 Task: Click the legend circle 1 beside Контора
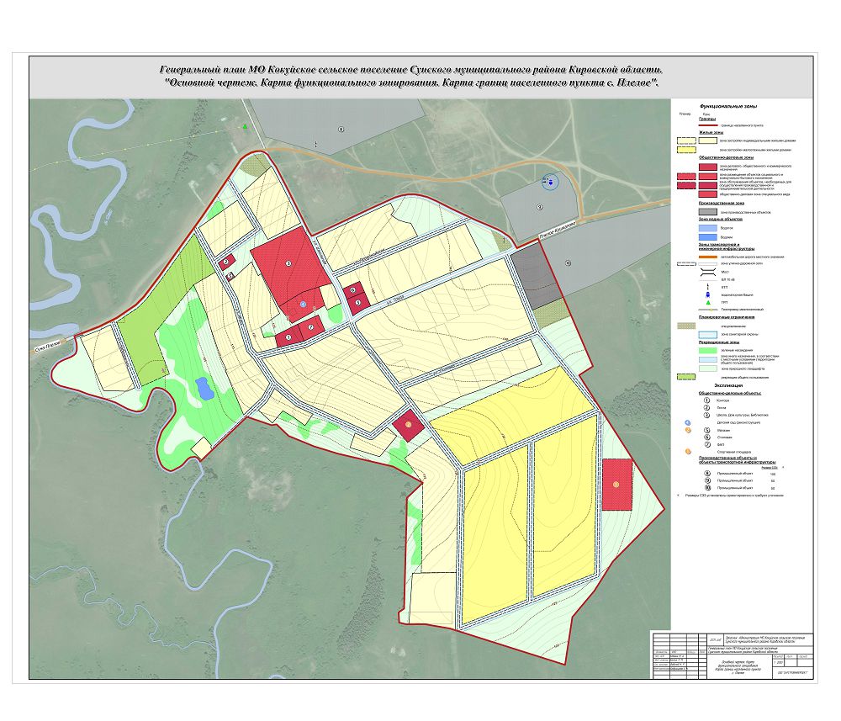[707, 400]
